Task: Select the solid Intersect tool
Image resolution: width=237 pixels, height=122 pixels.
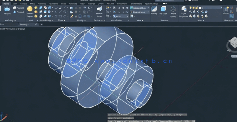Action: pyautogui.click(x=41, y=16)
